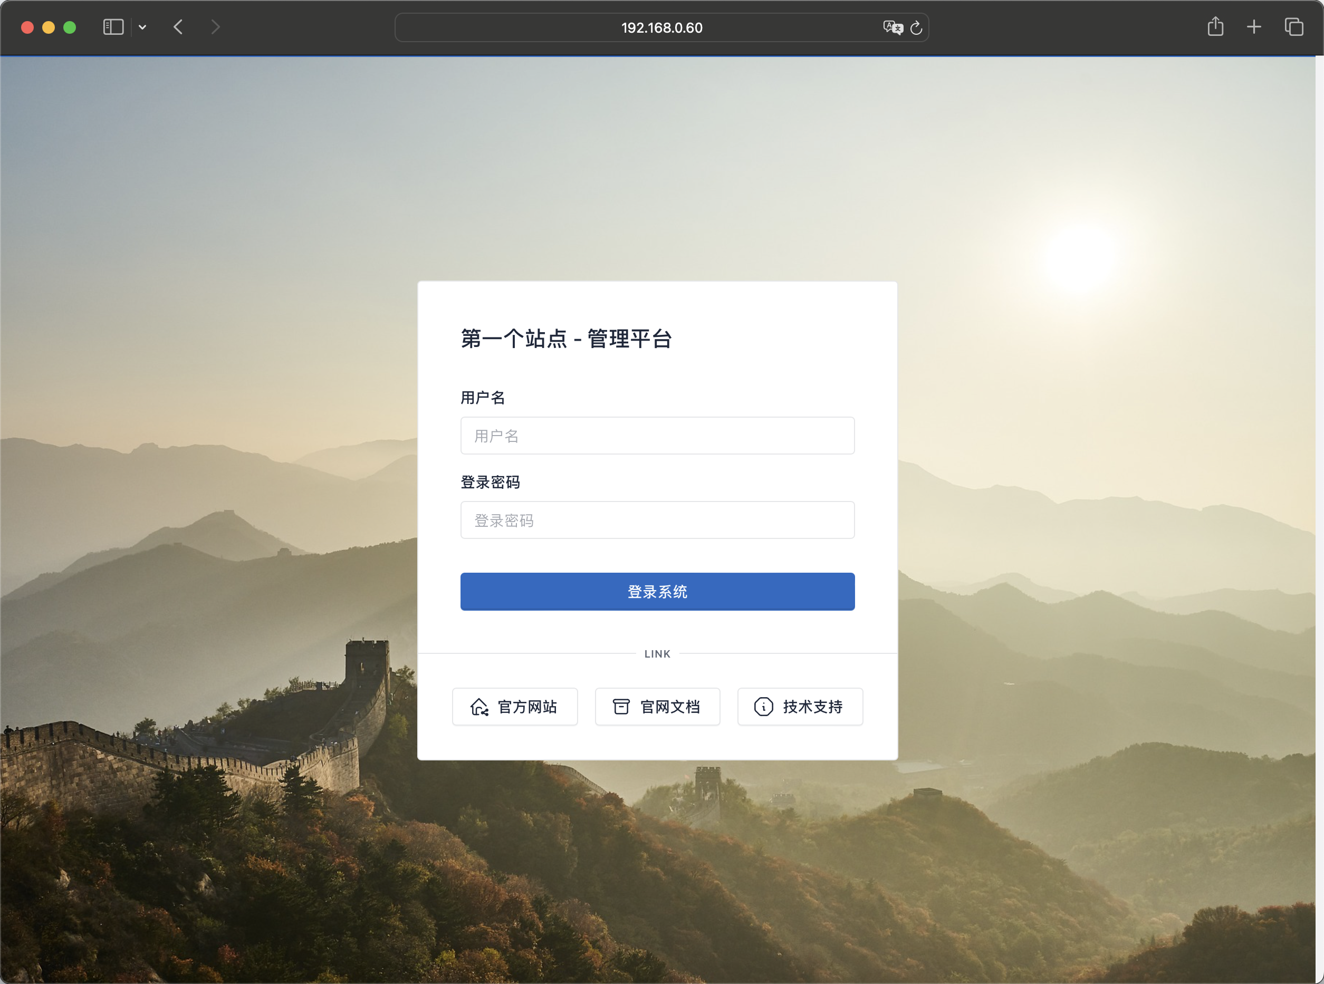This screenshot has width=1324, height=984.
Task: Click the house icon on 官方网站
Action: coord(479,707)
